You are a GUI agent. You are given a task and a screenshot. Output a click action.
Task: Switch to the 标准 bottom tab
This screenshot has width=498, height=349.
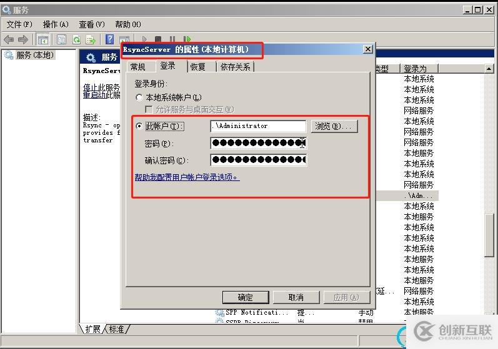[117, 329]
